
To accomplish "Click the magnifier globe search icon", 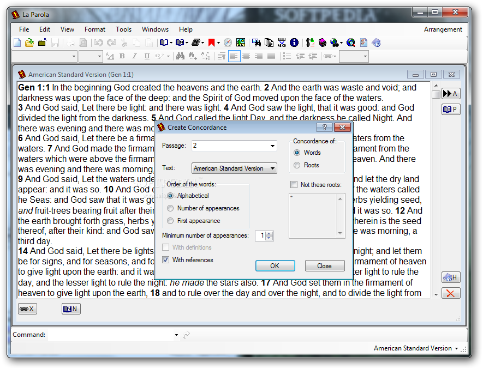I will click(x=351, y=43).
